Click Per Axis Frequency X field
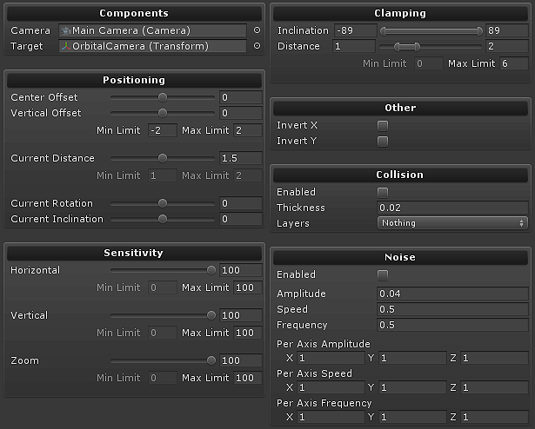535x429 pixels. [331, 417]
